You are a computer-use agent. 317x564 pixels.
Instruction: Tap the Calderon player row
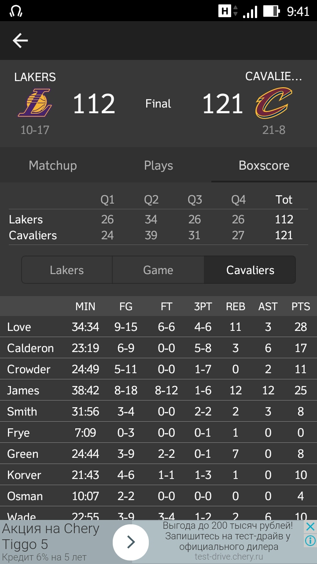(x=158, y=348)
